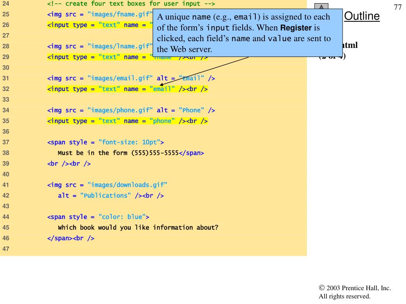This screenshot has width=406, height=304.
Task: Click 'the Web server.' in the callout
Action: pos(184,49)
